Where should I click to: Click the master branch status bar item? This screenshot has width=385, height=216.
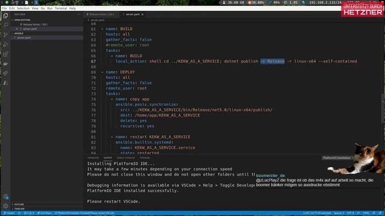point(9,214)
